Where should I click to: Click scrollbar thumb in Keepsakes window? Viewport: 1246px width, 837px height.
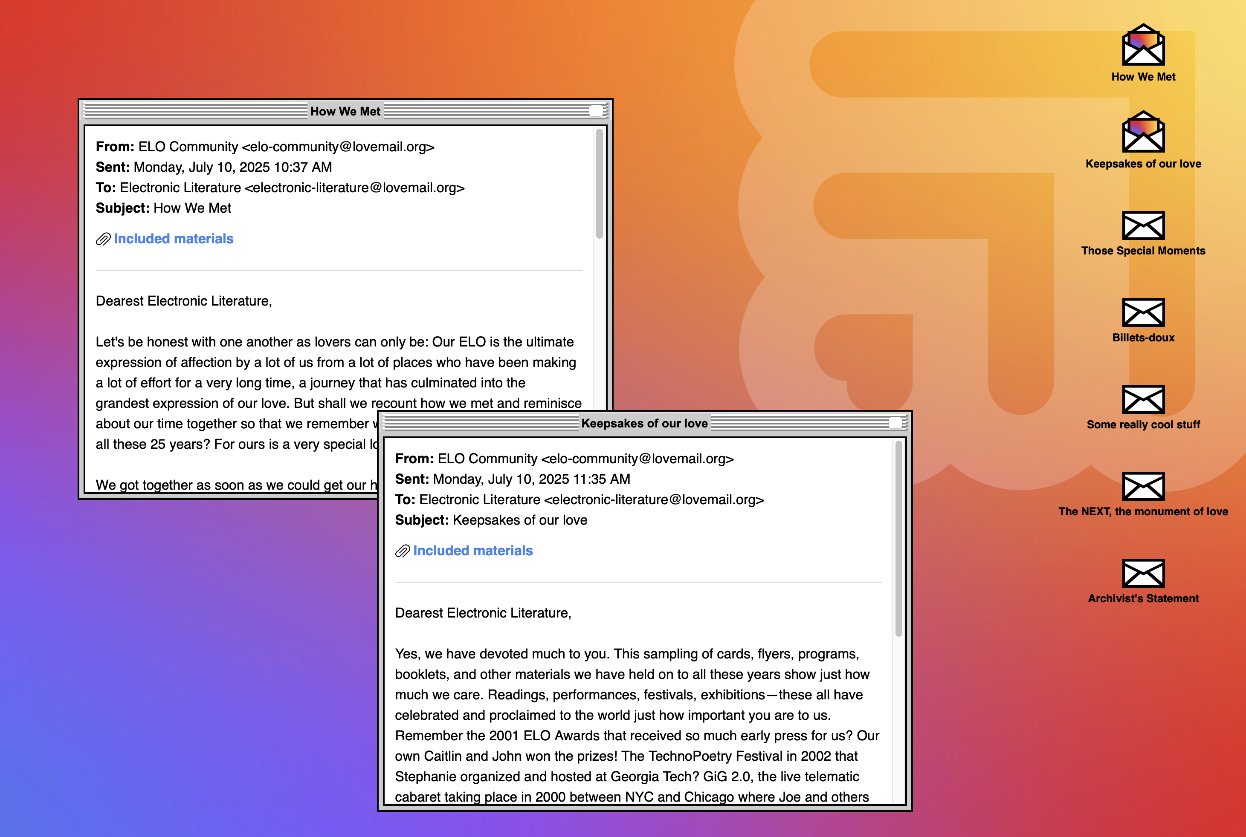pos(899,539)
